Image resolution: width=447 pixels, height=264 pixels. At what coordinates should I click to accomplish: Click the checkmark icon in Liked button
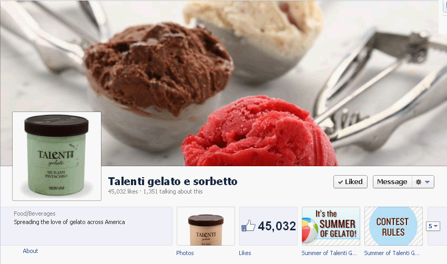point(340,182)
